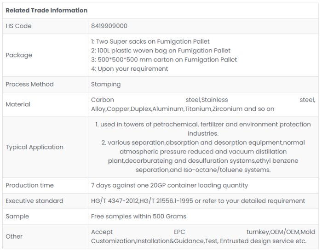Click the Free samples within 500 Grams text

(x=138, y=217)
